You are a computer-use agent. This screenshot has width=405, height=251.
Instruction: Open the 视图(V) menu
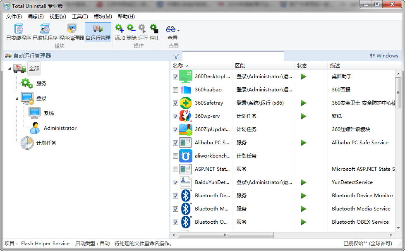pyautogui.click(x=58, y=17)
